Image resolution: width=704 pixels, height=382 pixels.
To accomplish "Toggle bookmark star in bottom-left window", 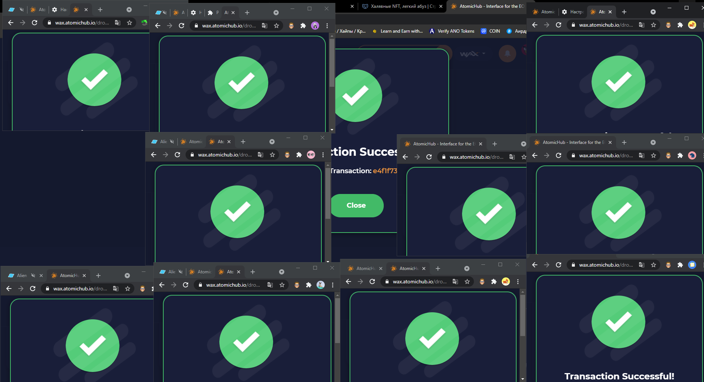I will 128,289.
